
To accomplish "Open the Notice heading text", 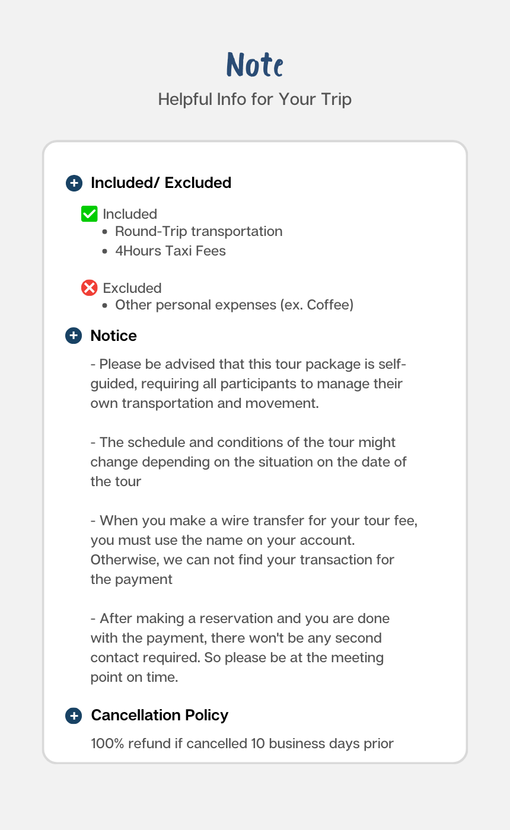I will [x=113, y=336].
